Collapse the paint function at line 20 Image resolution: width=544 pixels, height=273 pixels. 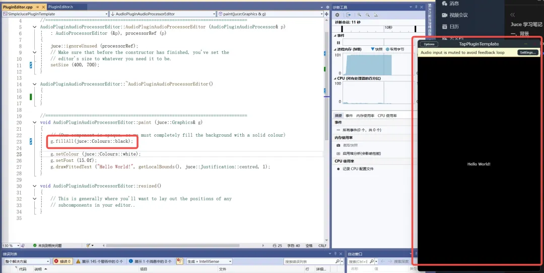(x=35, y=122)
